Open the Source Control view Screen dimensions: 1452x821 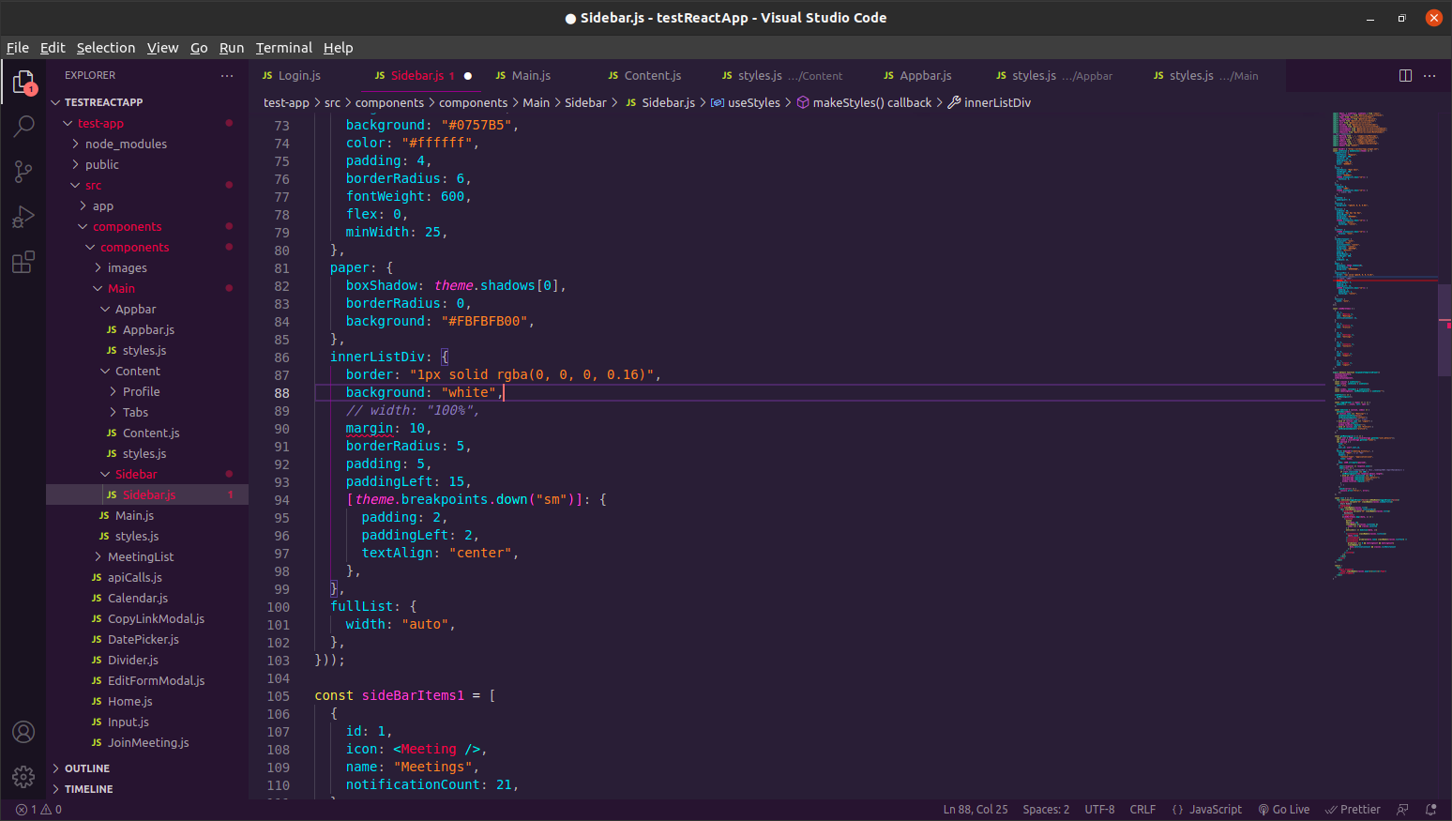click(x=23, y=171)
